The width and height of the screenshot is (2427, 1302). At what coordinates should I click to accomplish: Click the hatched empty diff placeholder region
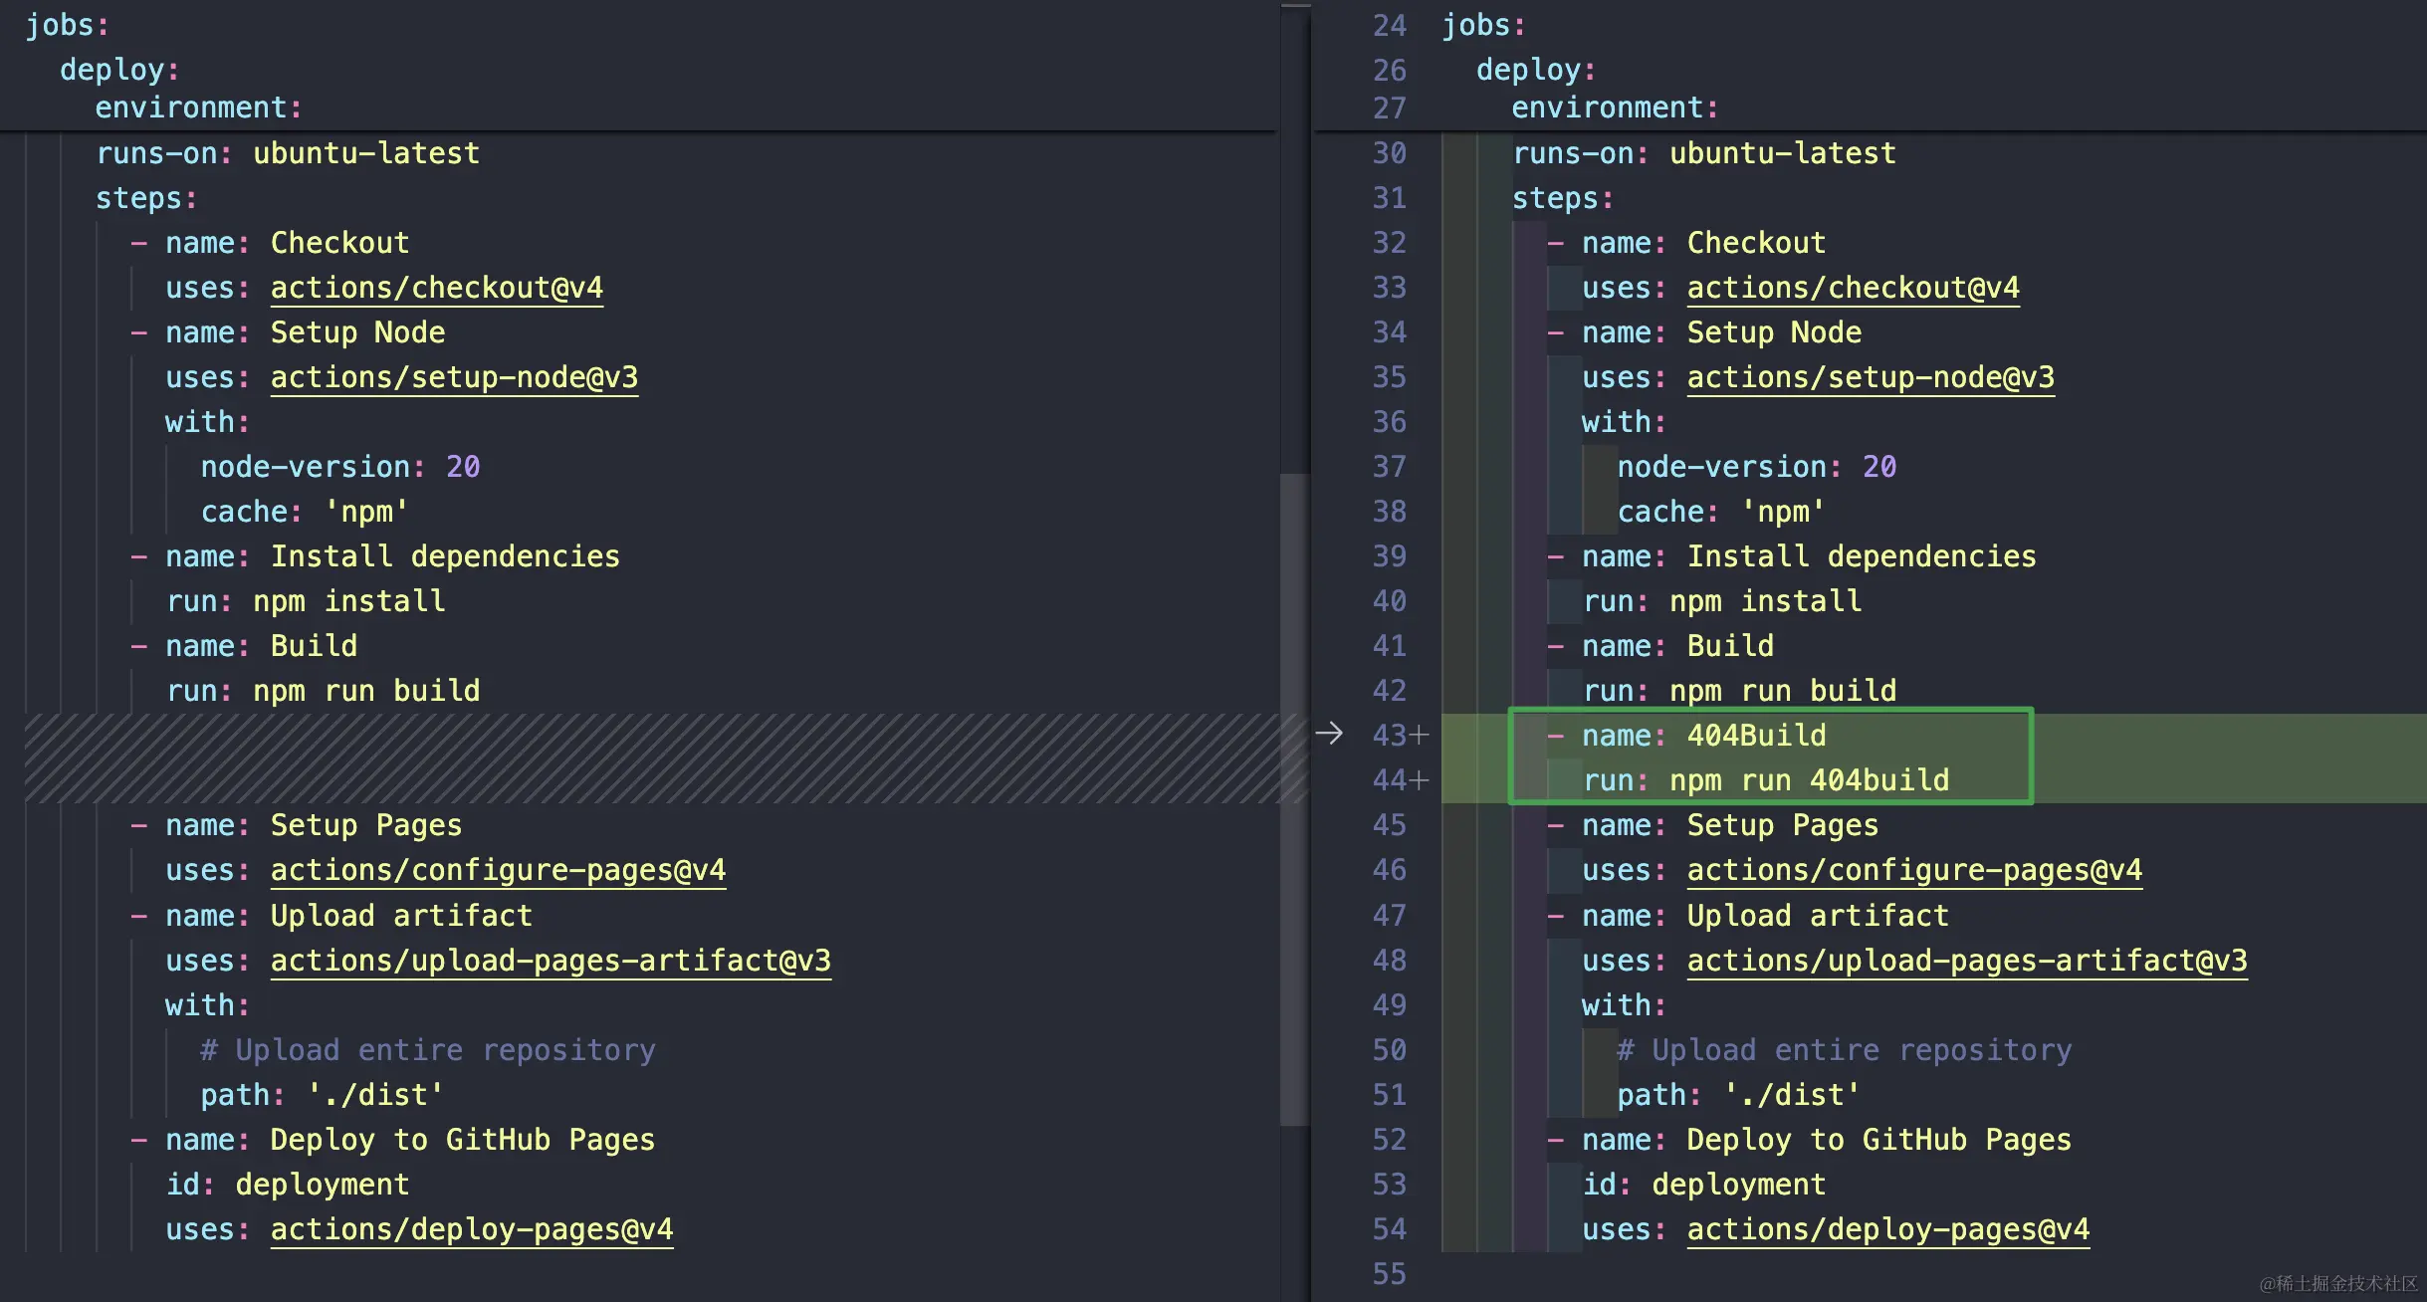pyautogui.click(x=647, y=759)
